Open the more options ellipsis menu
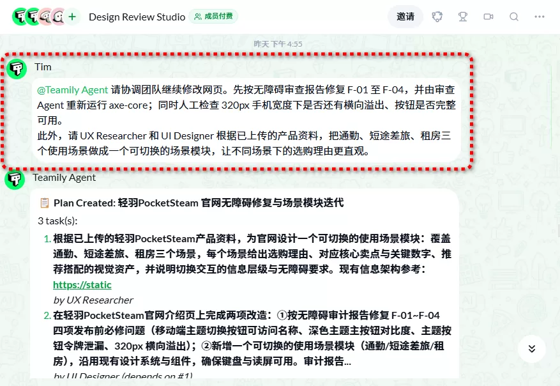Image resolution: width=560 pixels, height=386 pixels. [x=540, y=17]
